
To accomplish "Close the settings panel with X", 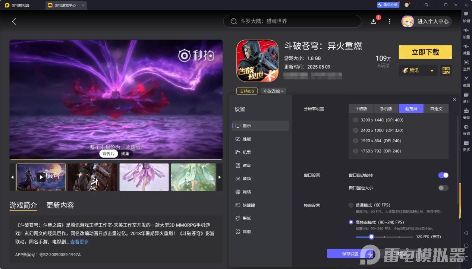I will tap(454, 99).
